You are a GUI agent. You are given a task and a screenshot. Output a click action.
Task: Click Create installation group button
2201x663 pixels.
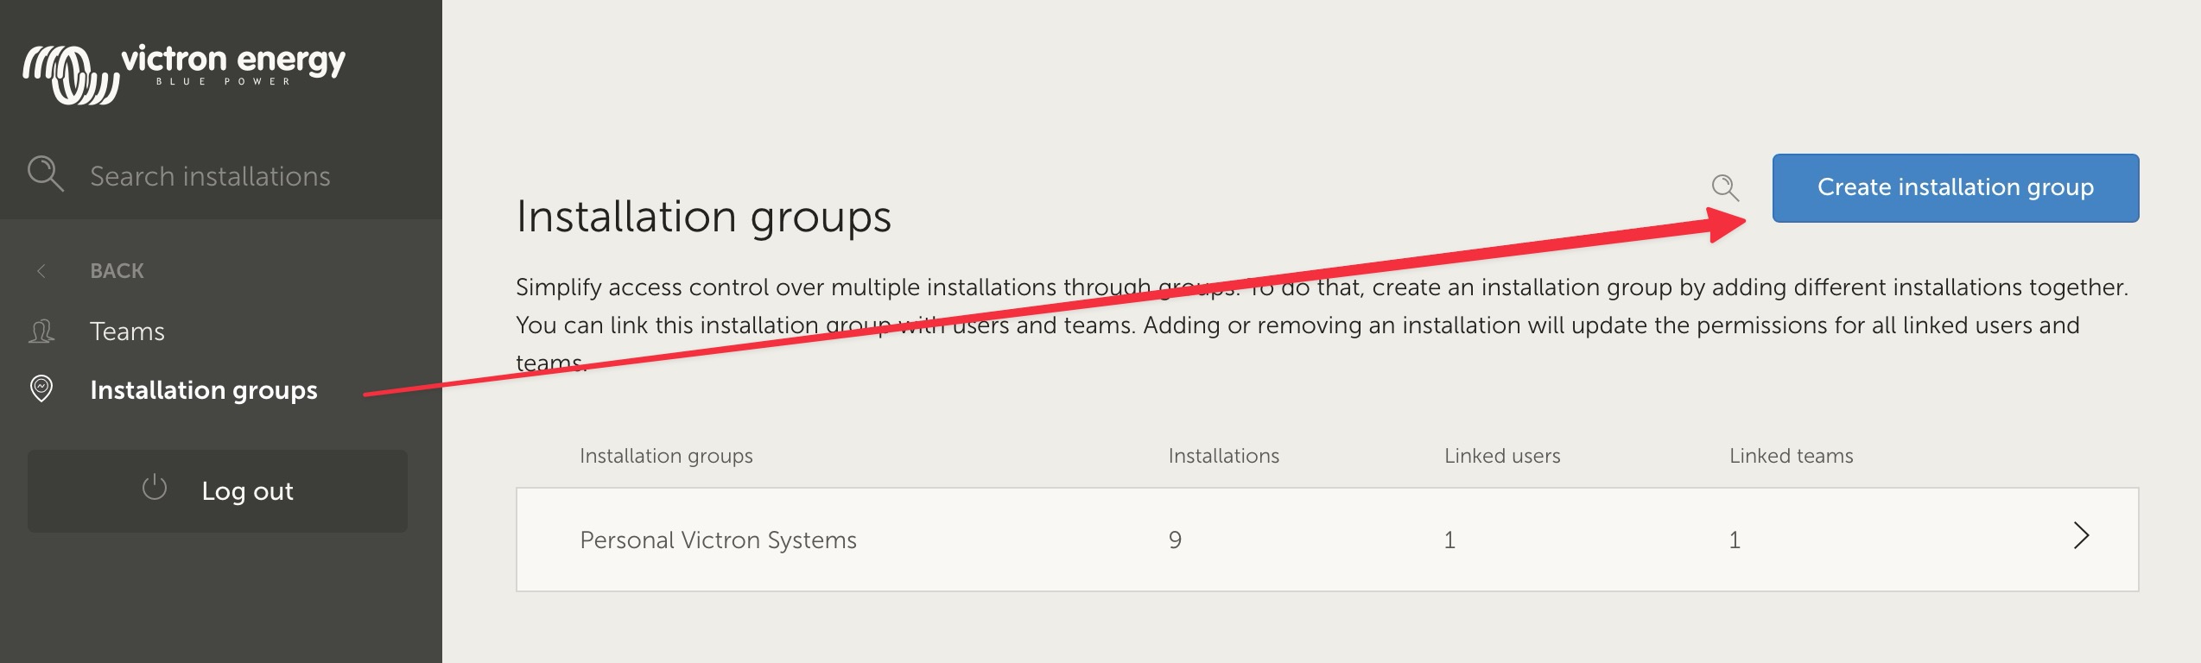1955,188
